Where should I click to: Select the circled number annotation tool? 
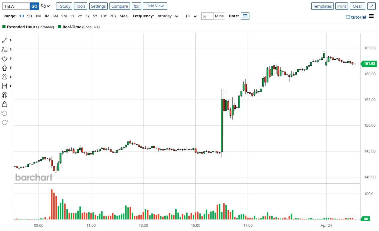click(4, 77)
